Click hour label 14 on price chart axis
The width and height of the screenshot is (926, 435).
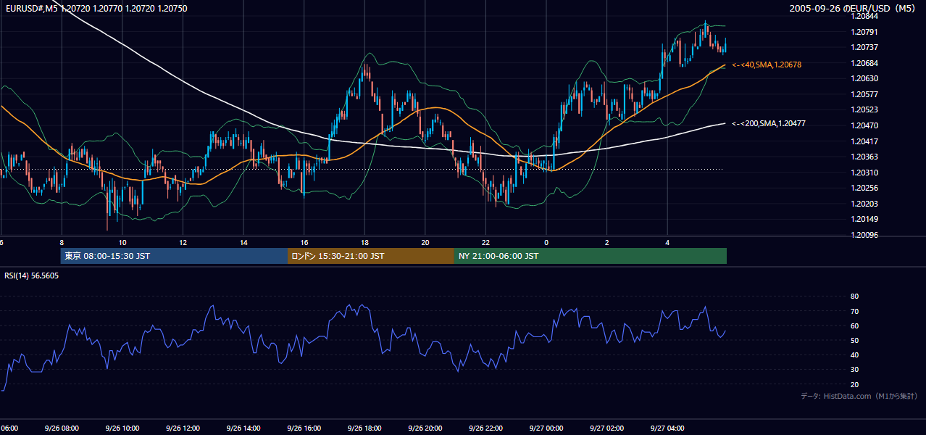tap(244, 242)
